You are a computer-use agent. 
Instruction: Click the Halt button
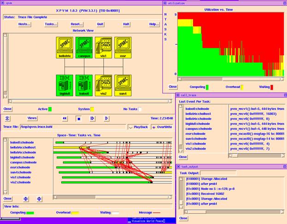click(126, 24)
